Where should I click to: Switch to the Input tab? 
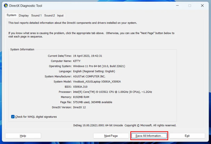60,16
